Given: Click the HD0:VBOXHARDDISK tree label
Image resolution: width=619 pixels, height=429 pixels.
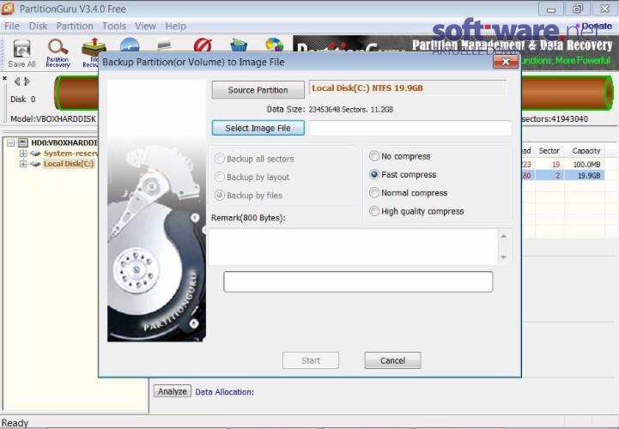Looking at the screenshot, I should pos(64,142).
